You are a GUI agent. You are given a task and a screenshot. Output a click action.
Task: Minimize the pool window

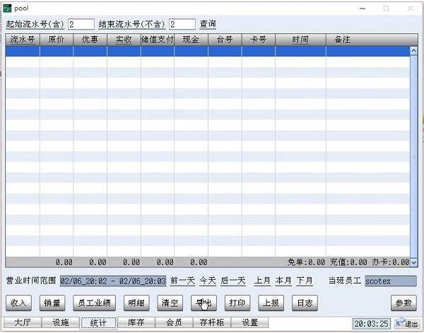(363, 8)
